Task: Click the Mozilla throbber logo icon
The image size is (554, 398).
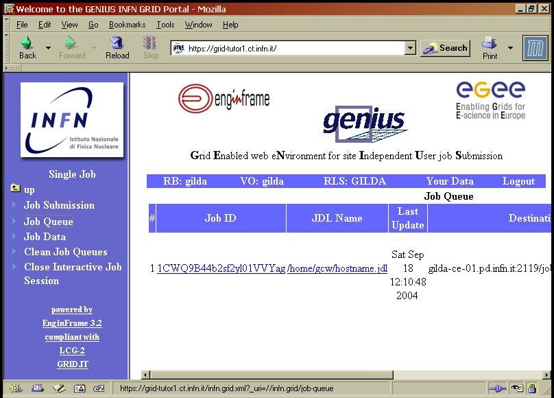Action: (x=535, y=48)
